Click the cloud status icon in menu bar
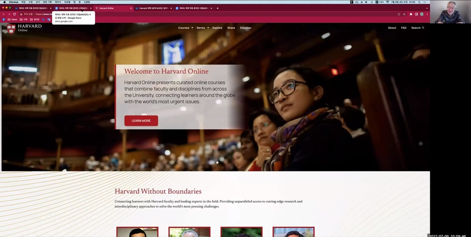Image resolution: width=471 pixels, height=237 pixels. pyautogui.click(x=357, y=2)
